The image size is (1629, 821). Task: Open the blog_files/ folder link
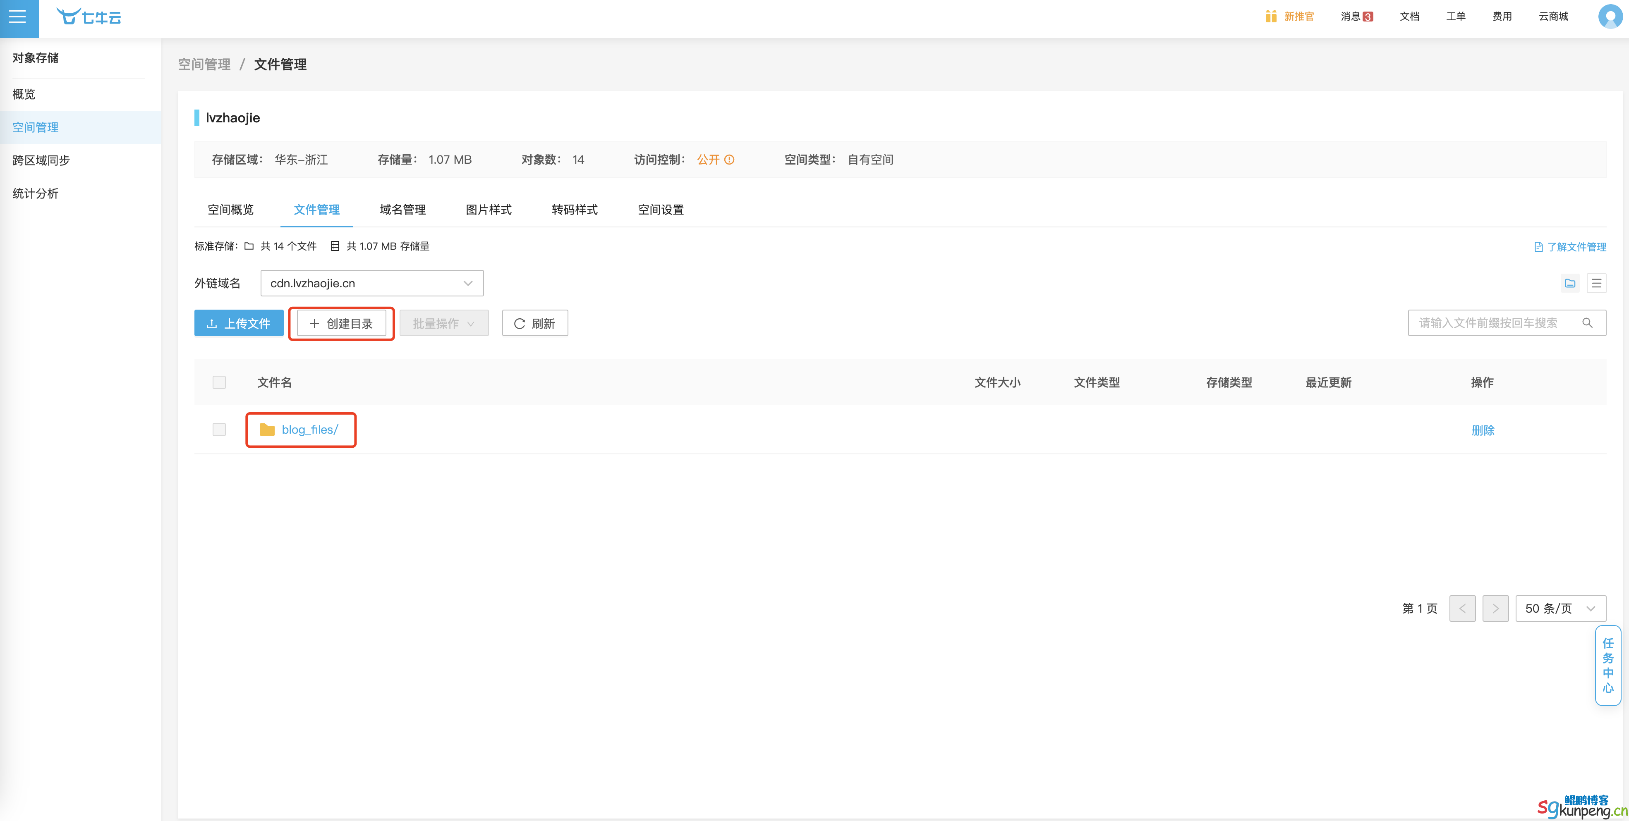tap(310, 430)
